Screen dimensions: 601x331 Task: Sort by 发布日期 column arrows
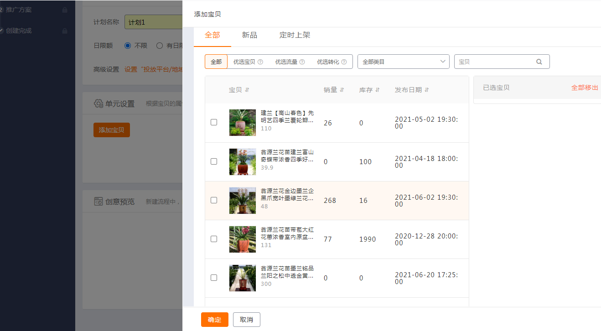tap(427, 90)
